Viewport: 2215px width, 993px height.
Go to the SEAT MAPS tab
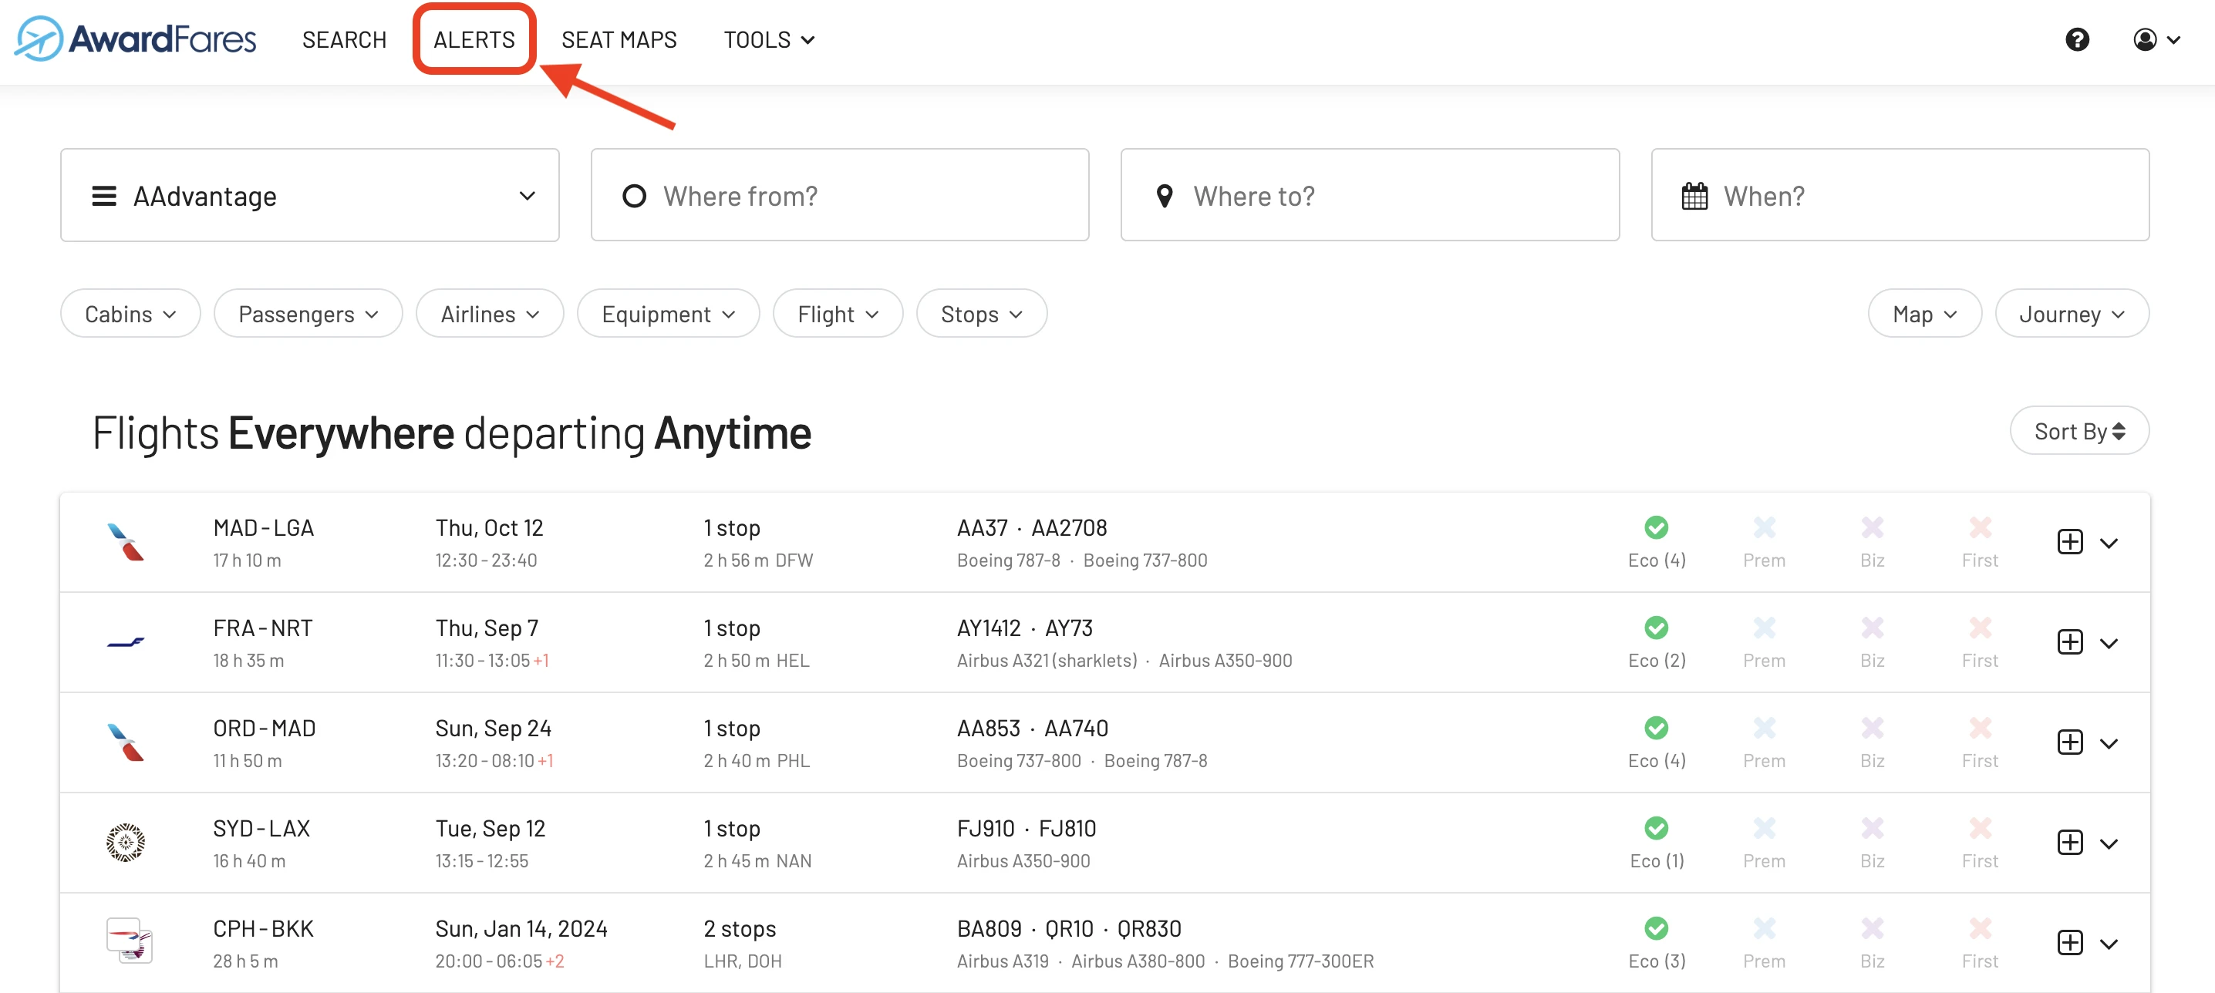click(x=619, y=39)
